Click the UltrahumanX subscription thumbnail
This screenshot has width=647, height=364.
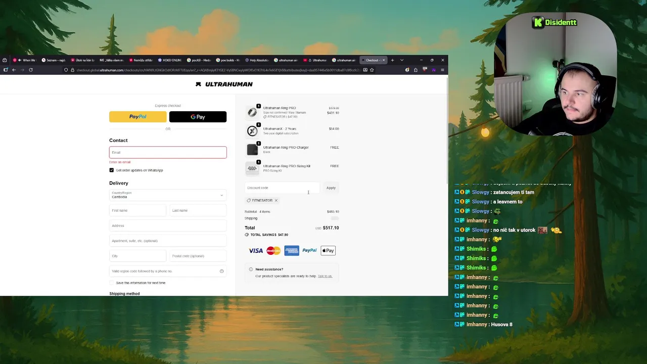[x=252, y=131]
